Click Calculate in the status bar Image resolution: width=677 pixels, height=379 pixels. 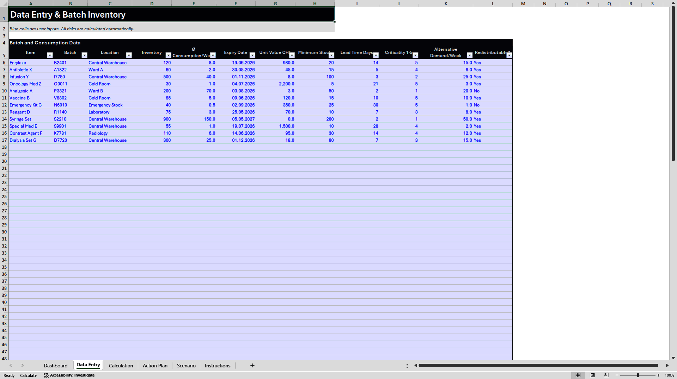(x=28, y=375)
